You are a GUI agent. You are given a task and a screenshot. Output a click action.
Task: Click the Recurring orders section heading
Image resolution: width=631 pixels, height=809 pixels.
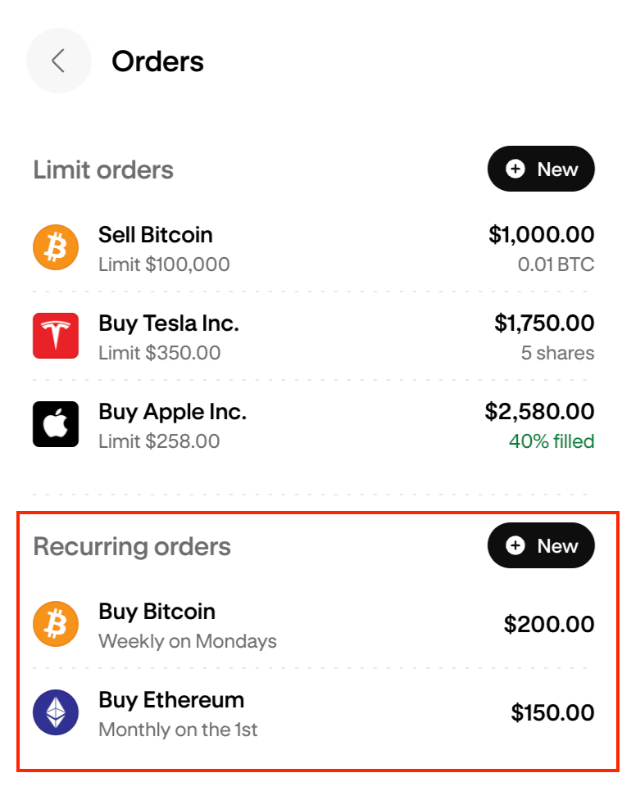point(132,546)
